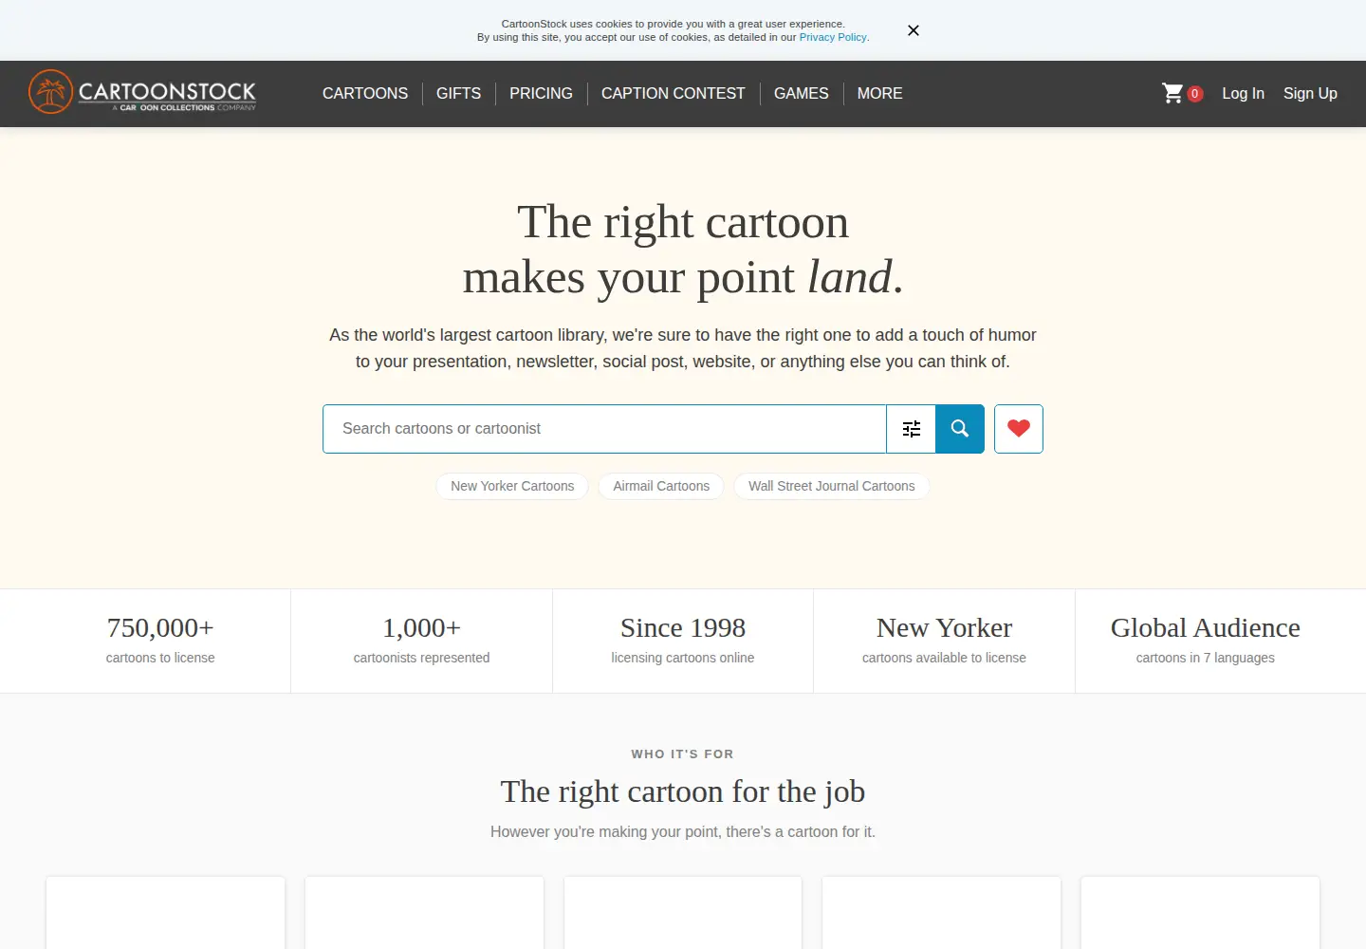
Task: Click the Sign Up link
Action: (1310, 93)
